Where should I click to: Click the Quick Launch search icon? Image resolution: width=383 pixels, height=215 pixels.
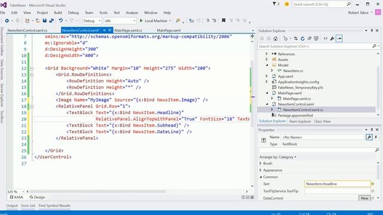348,4
